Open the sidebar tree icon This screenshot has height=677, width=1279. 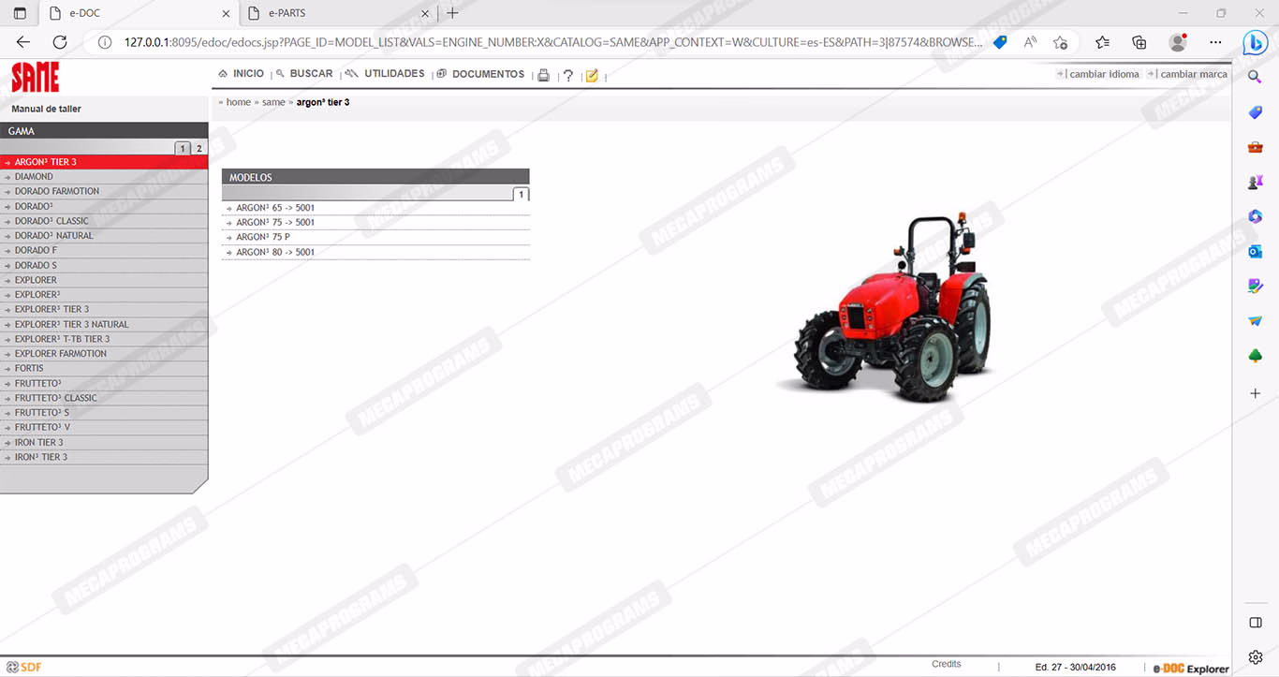[1256, 356]
